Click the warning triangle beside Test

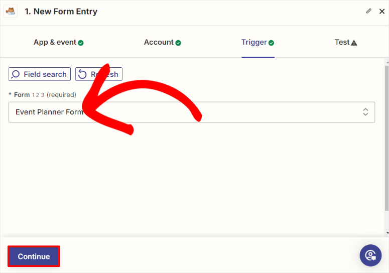pos(354,43)
